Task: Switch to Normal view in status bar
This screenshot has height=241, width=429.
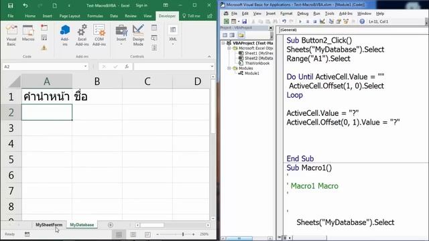Action: click(119, 234)
